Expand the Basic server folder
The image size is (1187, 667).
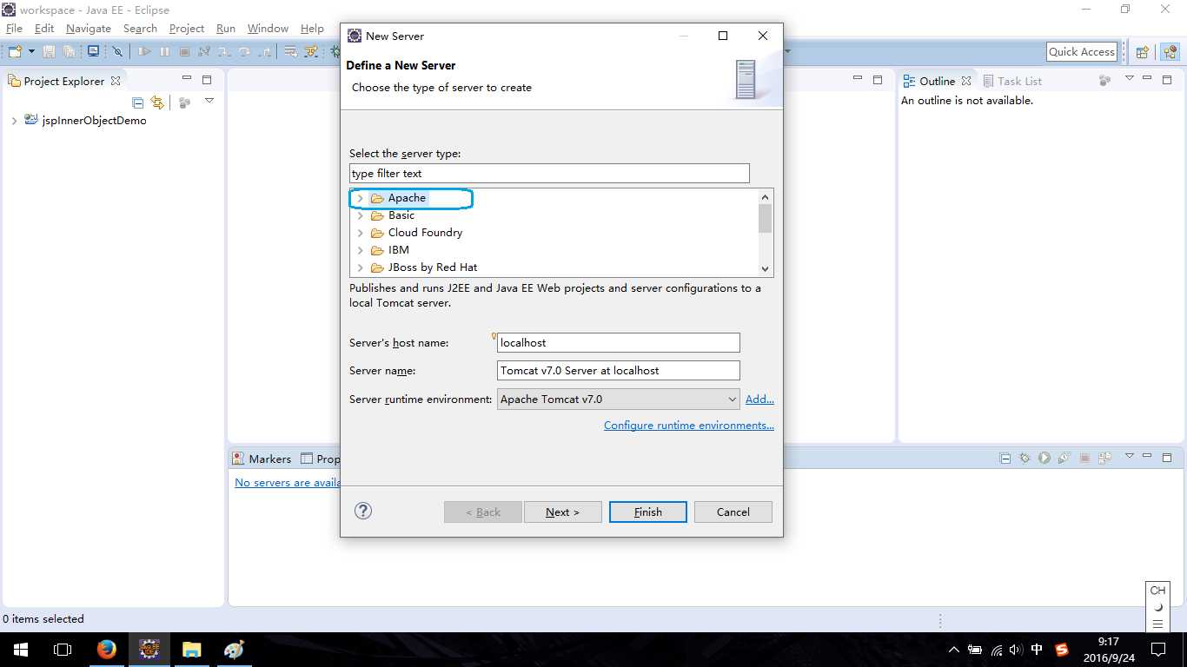pos(360,215)
